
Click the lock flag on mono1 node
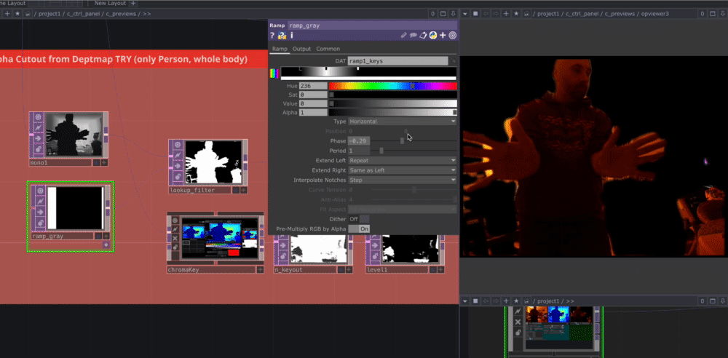click(x=39, y=149)
